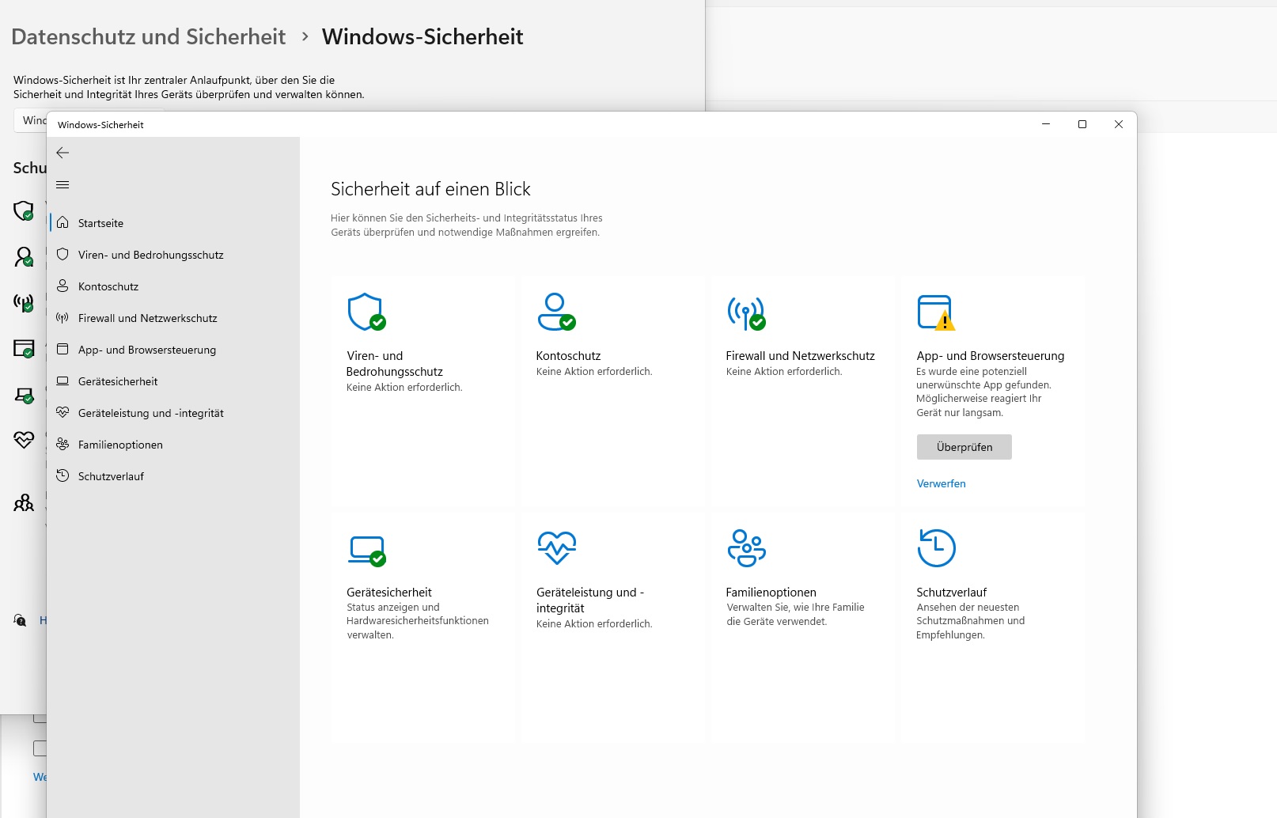The height and width of the screenshot is (818, 1277).
Task: Open Firewall und Netzwerkschutz sidebar entry
Action: (x=147, y=318)
